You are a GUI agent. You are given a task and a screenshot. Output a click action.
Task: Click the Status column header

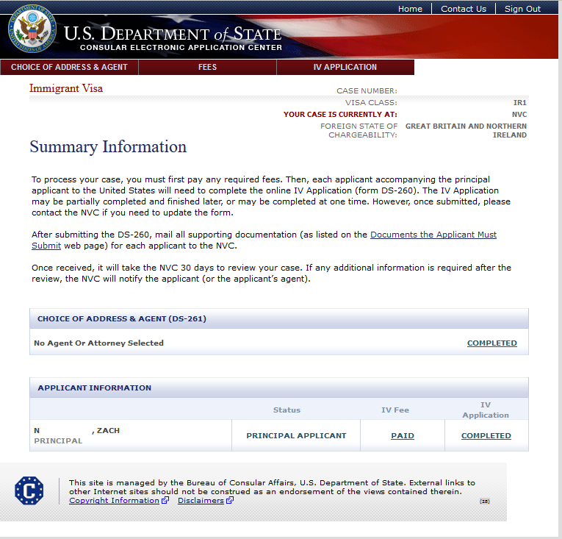click(x=287, y=410)
